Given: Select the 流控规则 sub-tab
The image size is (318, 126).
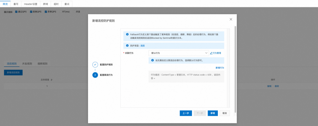Looking at the screenshot, I should click(12, 64).
